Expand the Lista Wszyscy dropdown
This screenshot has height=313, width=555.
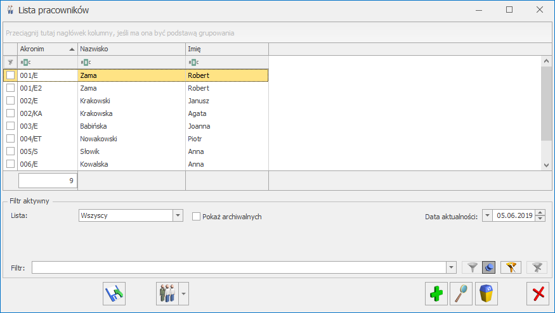coord(178,215)
